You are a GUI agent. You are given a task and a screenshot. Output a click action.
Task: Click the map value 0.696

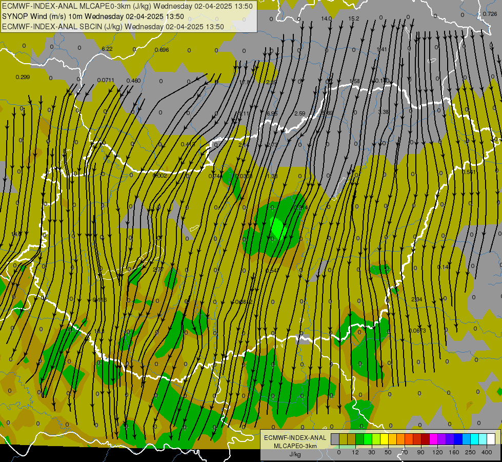point(162,50)
